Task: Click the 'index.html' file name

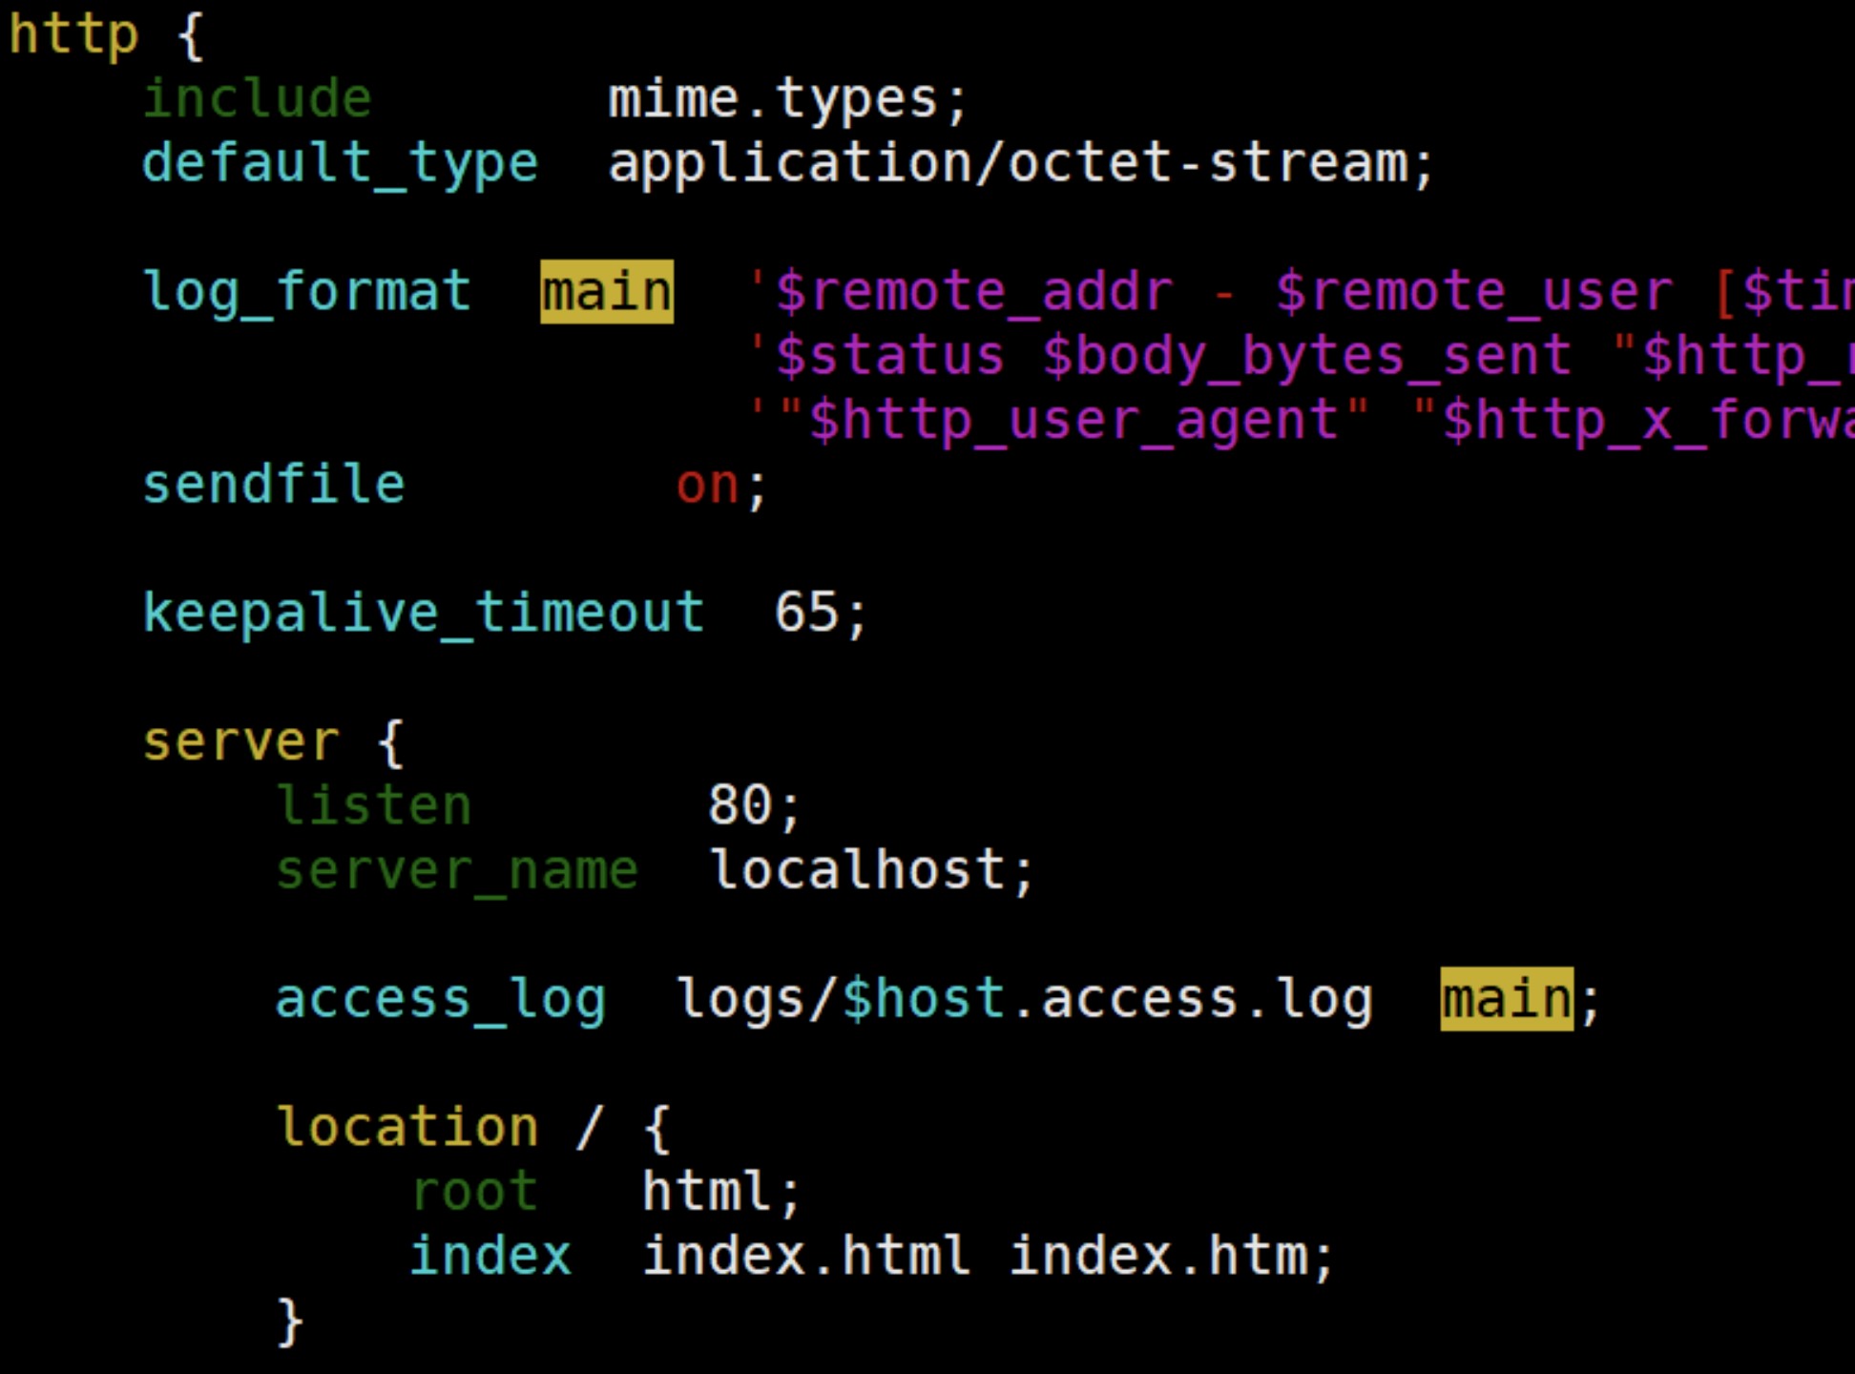Action: (x=806, y=1256)
